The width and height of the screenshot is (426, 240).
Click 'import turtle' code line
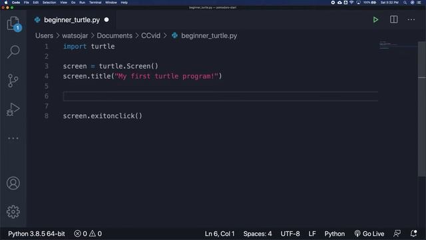[89, 46]
